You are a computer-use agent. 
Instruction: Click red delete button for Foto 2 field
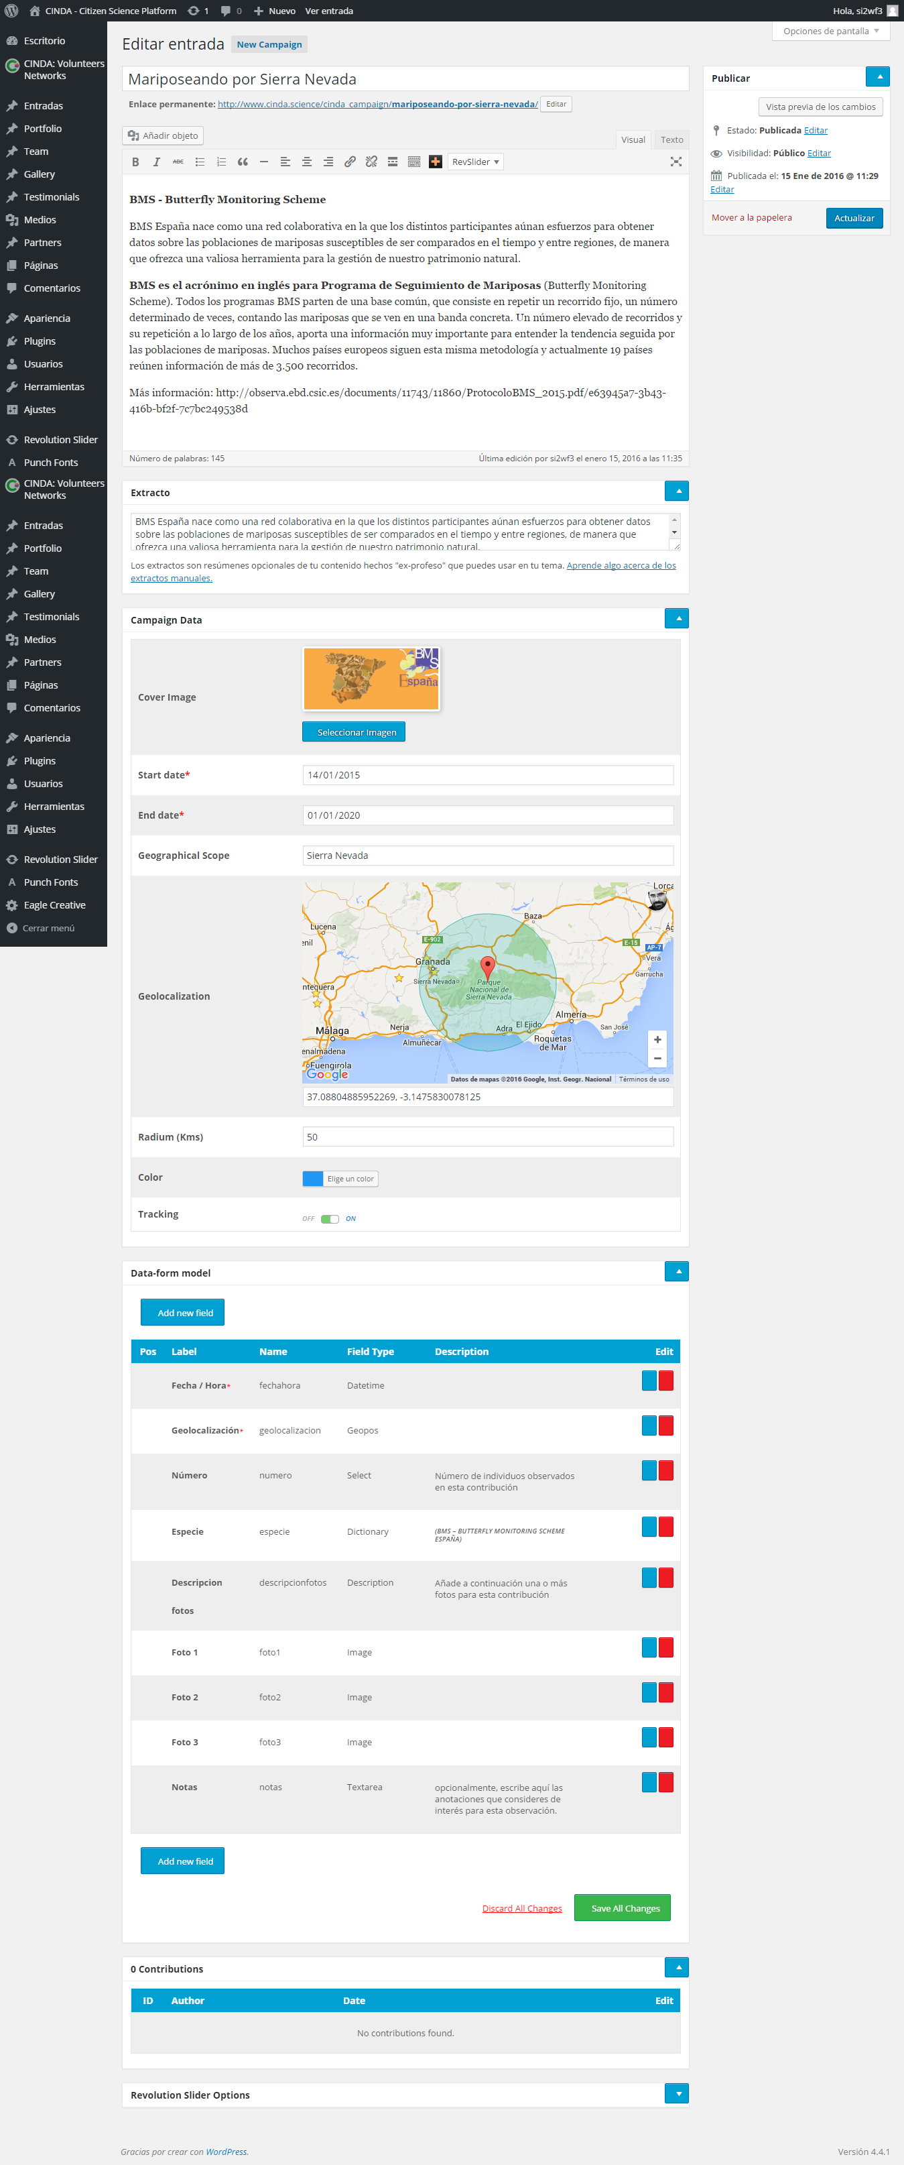point(666,1693)
